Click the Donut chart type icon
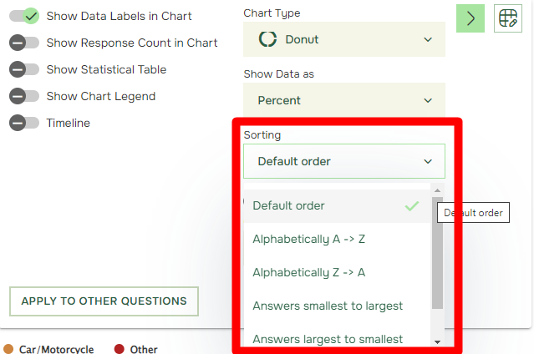 (267, 39)
